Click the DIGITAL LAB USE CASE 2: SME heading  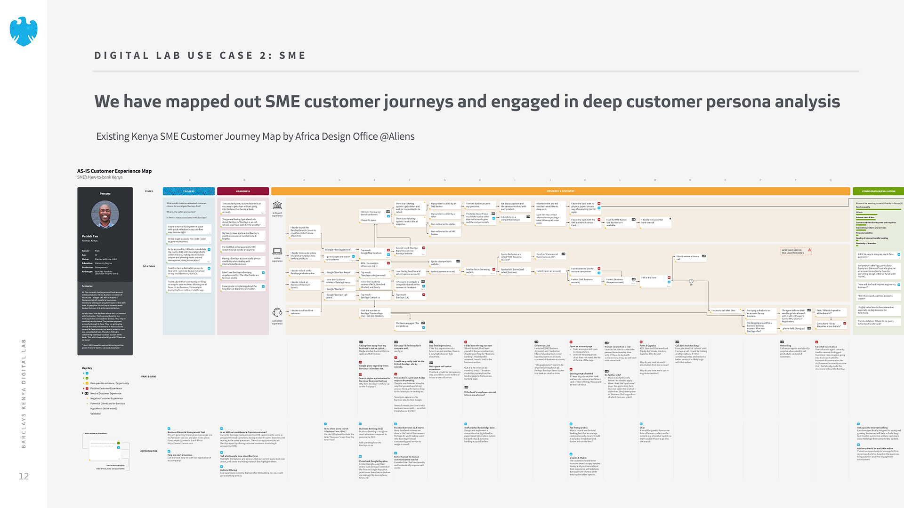click(x=200, y=56)
